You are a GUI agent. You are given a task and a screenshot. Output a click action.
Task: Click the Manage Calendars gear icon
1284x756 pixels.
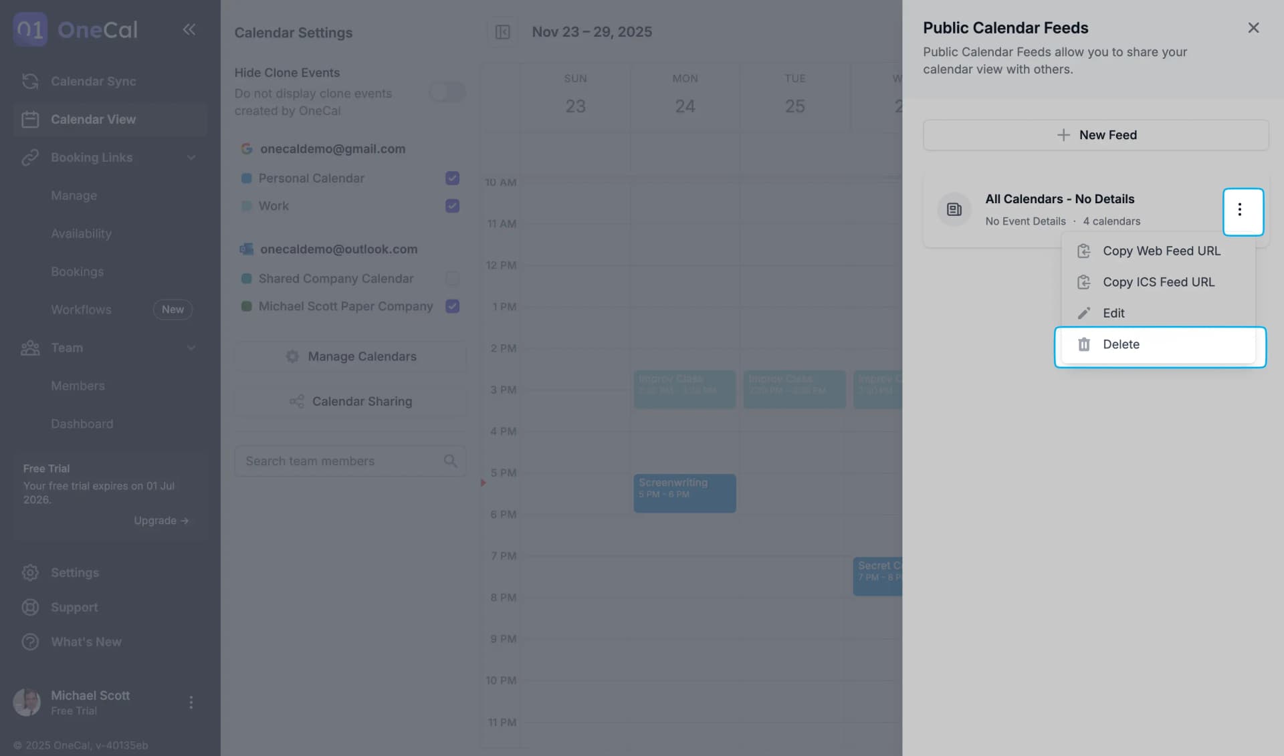(x=292, y=356)
